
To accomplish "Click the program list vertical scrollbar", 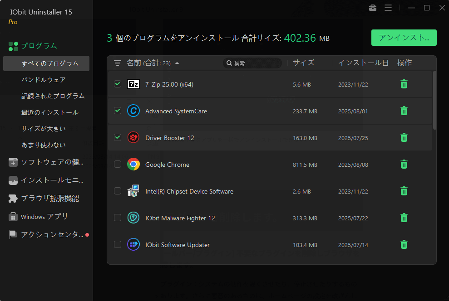I will coord(434,100).
